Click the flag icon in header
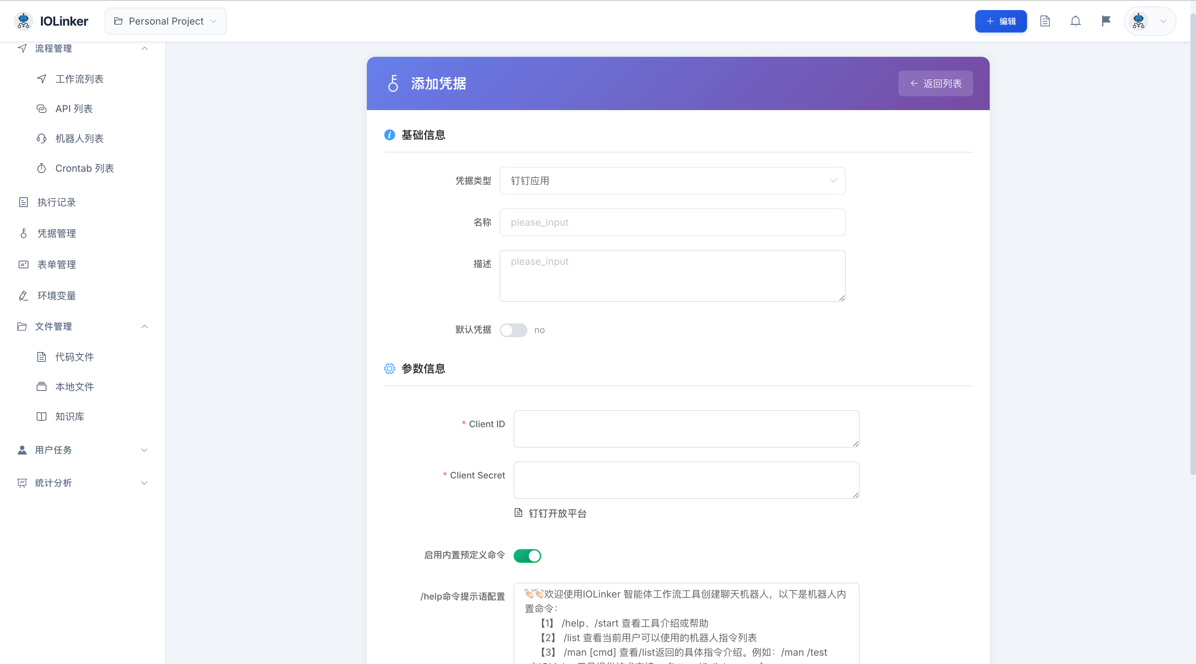 [1106, 21]
